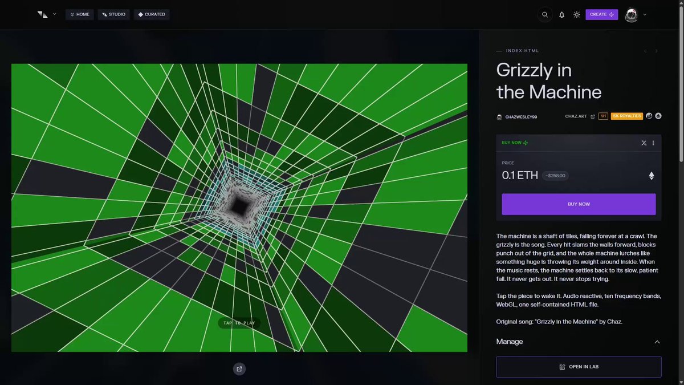Click the ~$258.00 USD price pill
684x385 pixels.
pos(555,176)
